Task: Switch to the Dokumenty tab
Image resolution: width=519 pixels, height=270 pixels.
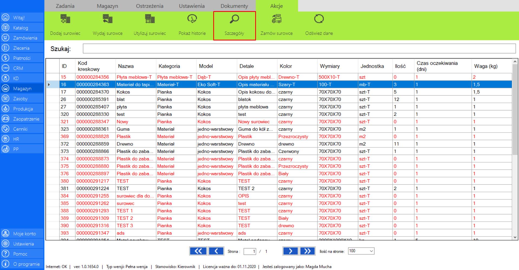Action: [234, 6]
